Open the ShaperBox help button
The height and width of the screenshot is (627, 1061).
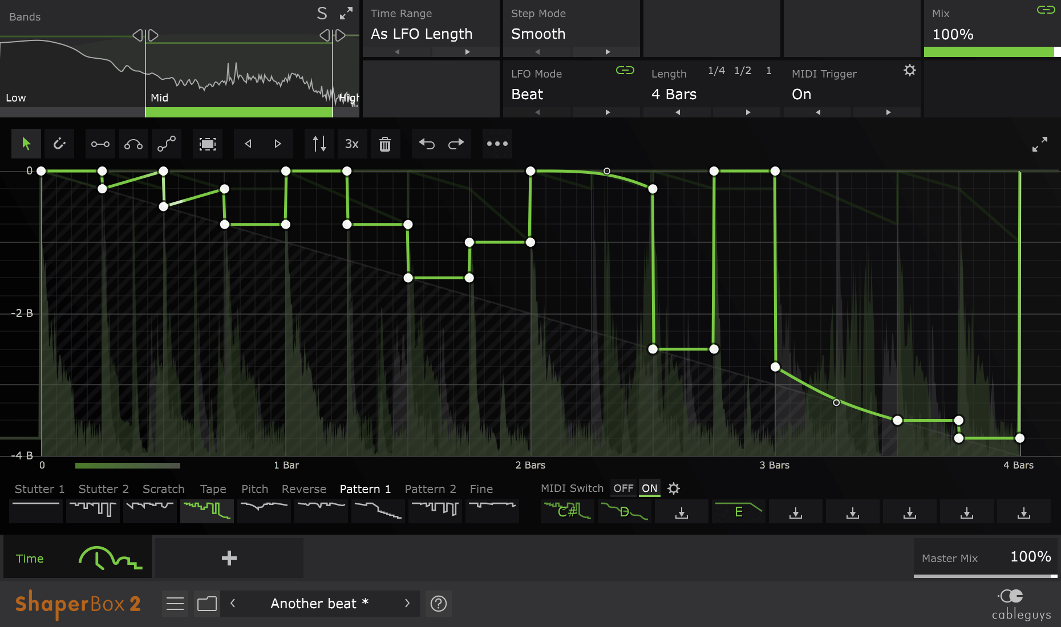438,604
